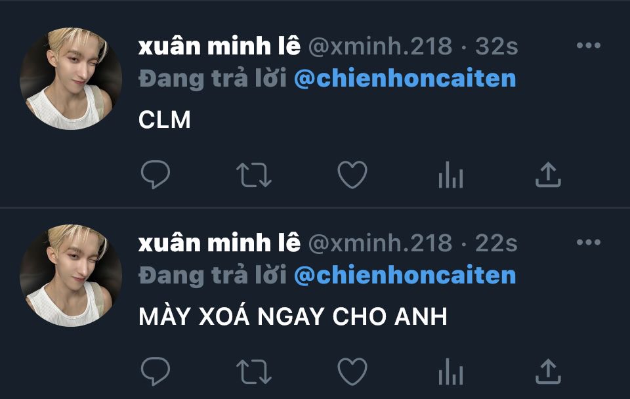This screenshot has height=399, width=630.
Task: Open xuân minh lê avatar on second tweet
Action: coord(71,276)
